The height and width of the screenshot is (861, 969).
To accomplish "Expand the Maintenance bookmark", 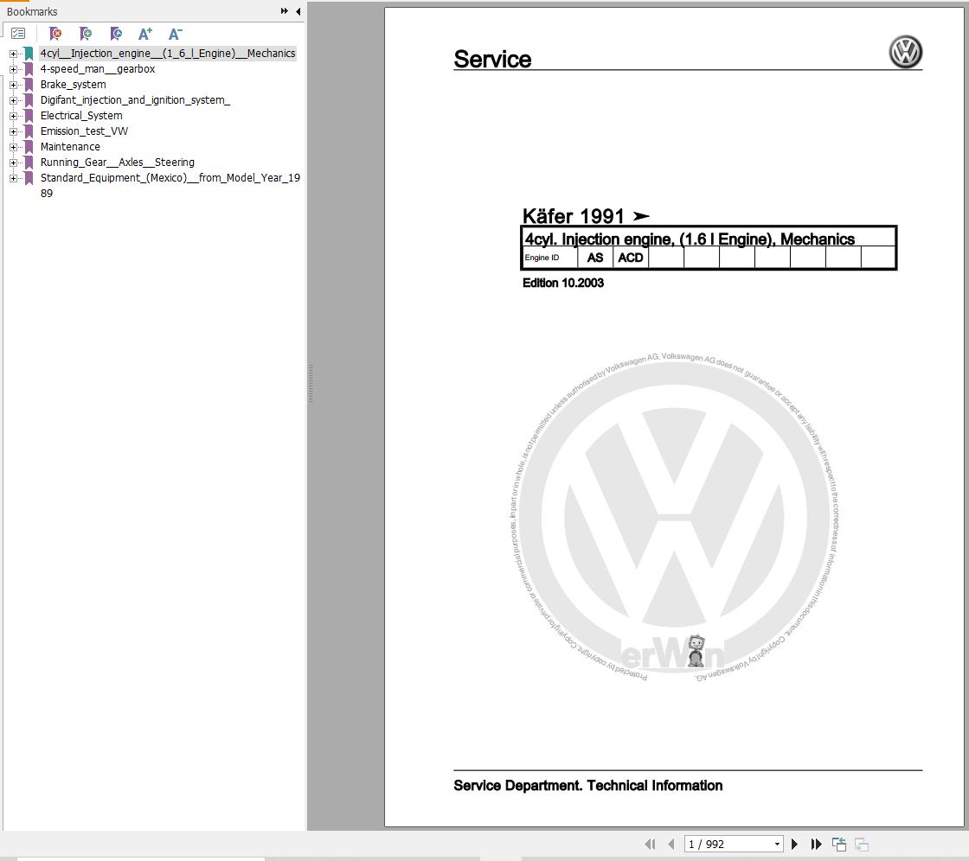I will pyautogui.click(x=13, y=147).
